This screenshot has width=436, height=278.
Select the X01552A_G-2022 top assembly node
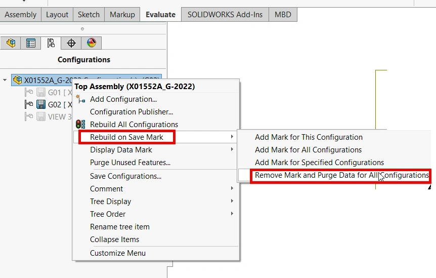coord(86,80)
